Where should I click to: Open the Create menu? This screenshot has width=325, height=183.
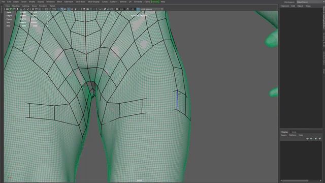point(16,2)
